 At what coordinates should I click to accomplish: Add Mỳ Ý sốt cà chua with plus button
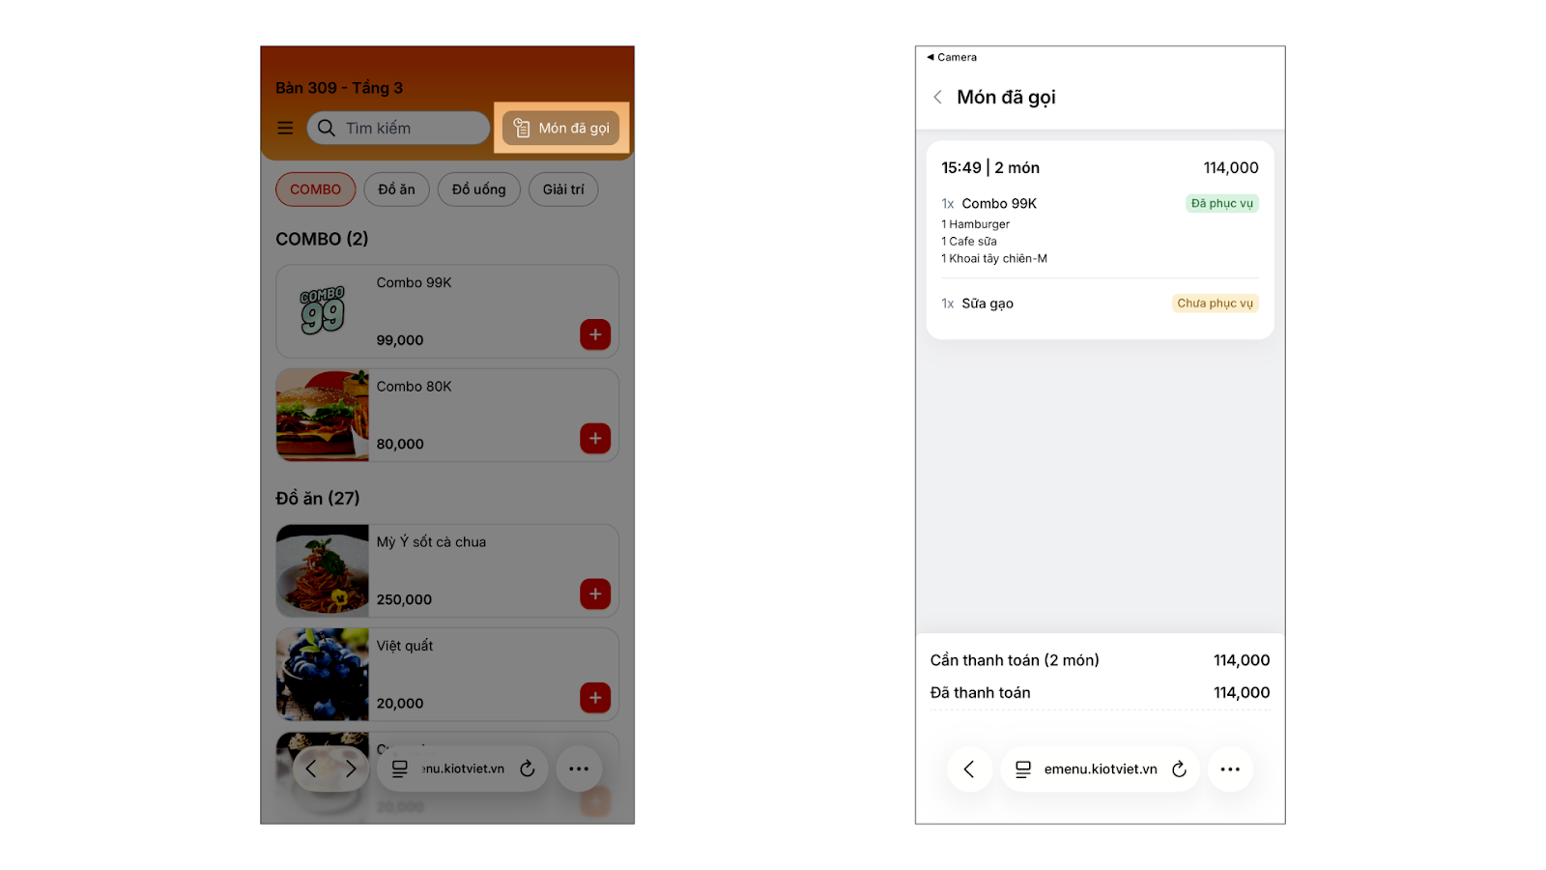[x=595, y=594]
